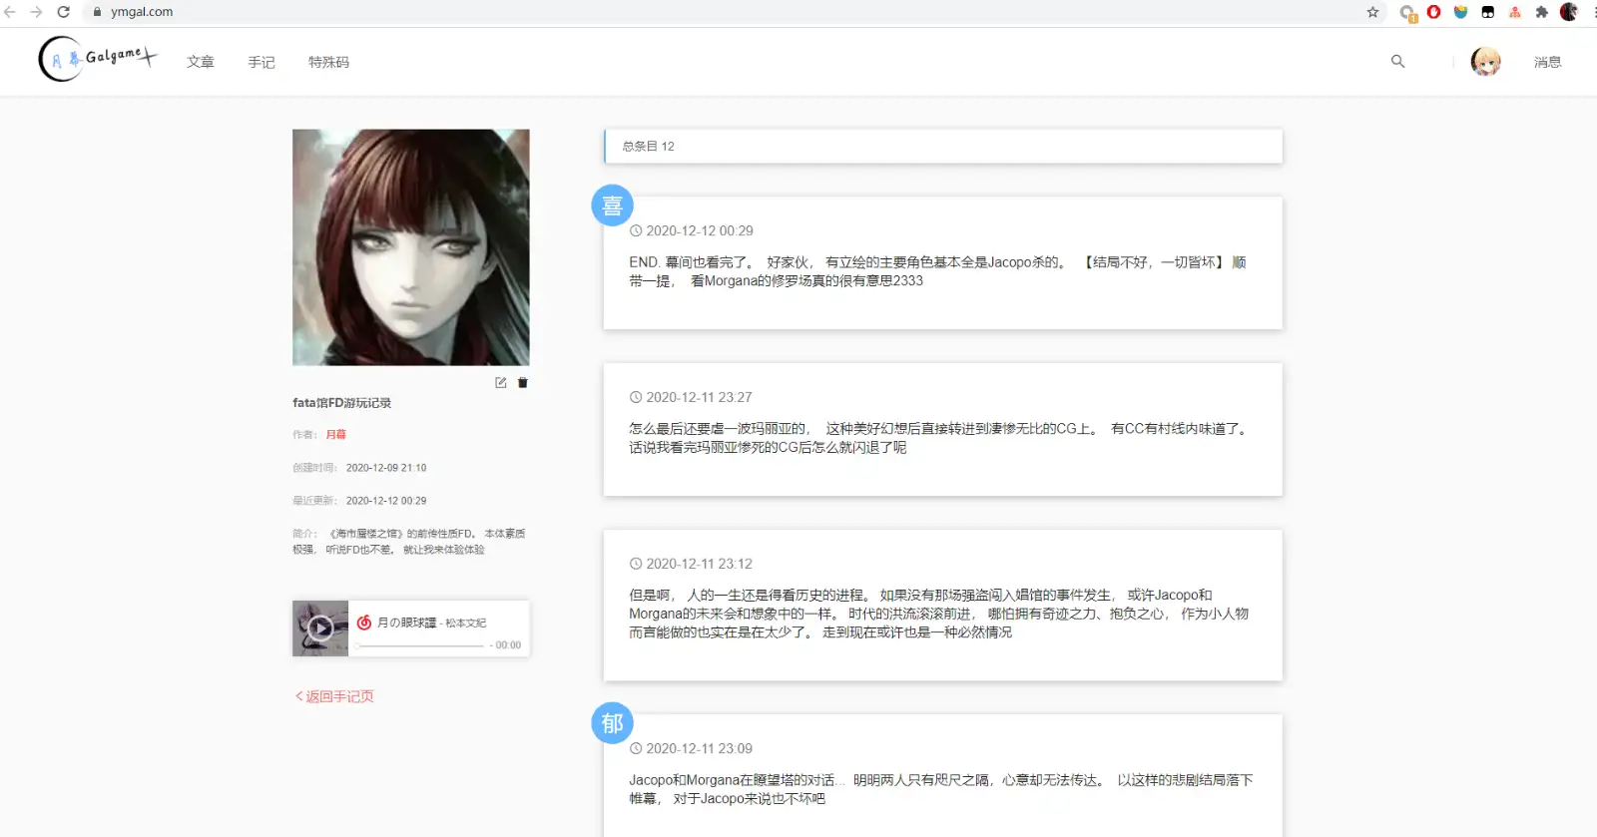
Task: Click the 消息 messages link
Action: click(x=1547, y=62)
